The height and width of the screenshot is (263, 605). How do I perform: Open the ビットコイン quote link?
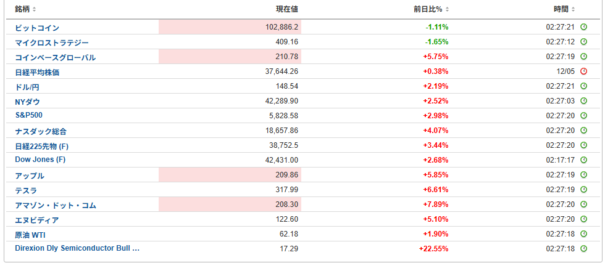[x=37, y=28]
